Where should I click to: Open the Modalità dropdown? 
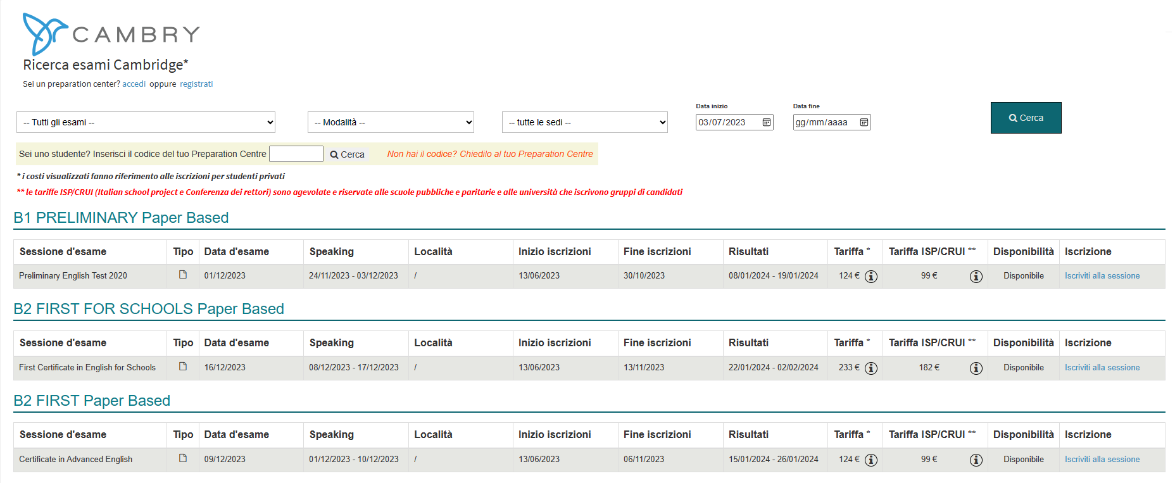pyautogui.click(x=391, y=122)
